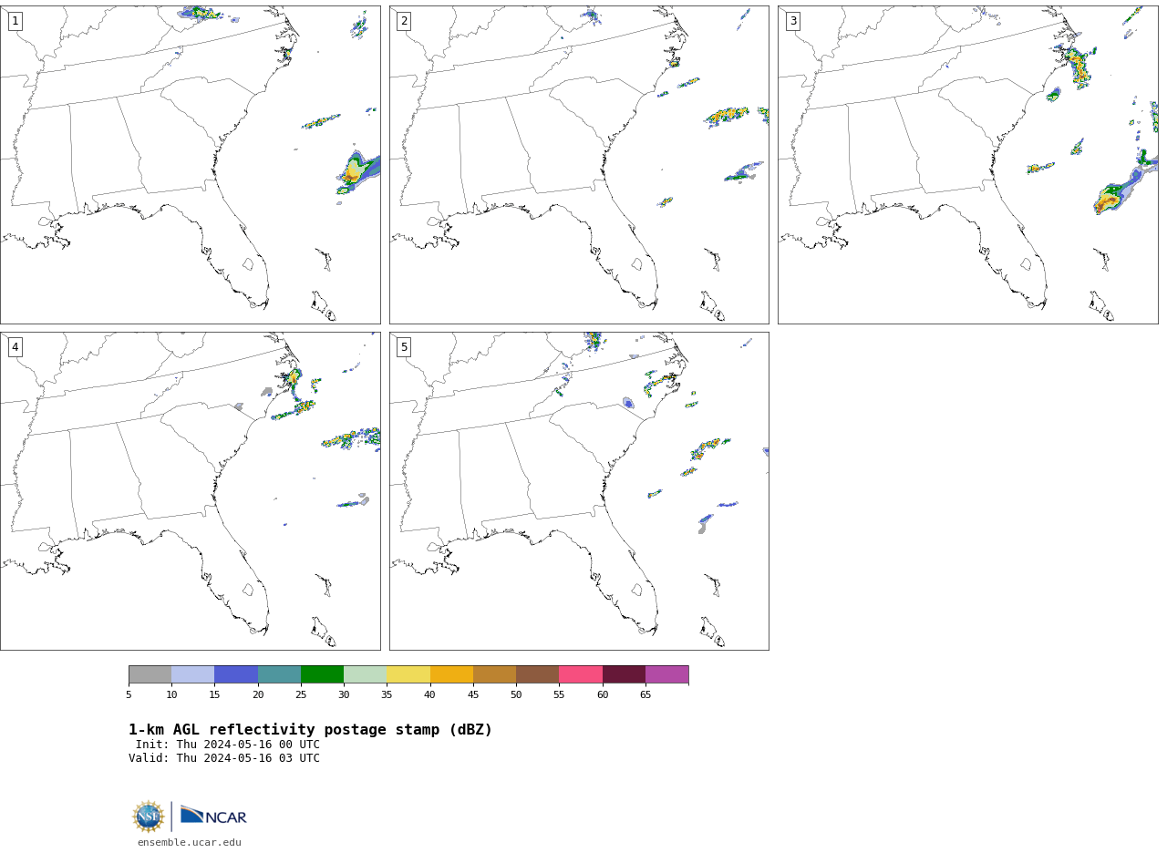
Task: Click the NSF logo icon
Action: (x=149, y=817)
